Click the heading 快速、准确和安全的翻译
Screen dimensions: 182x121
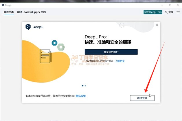(108, 42)
